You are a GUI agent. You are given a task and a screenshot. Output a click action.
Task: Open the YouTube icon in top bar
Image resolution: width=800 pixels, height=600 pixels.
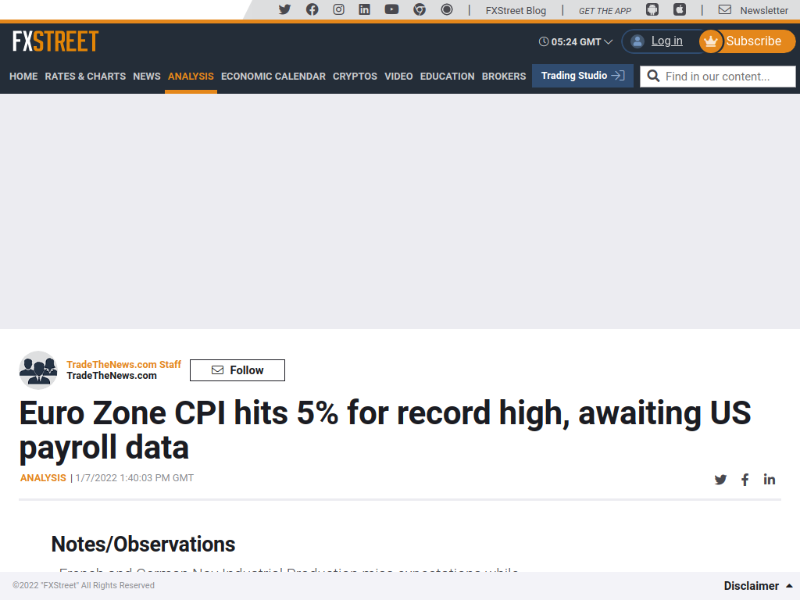coord(392,9)
